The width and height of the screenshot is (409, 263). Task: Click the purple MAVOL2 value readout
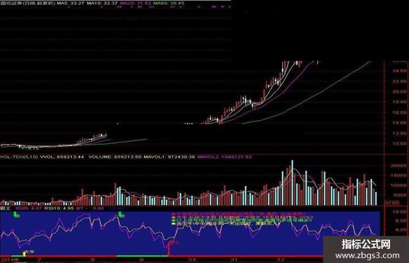pos(224,157)
